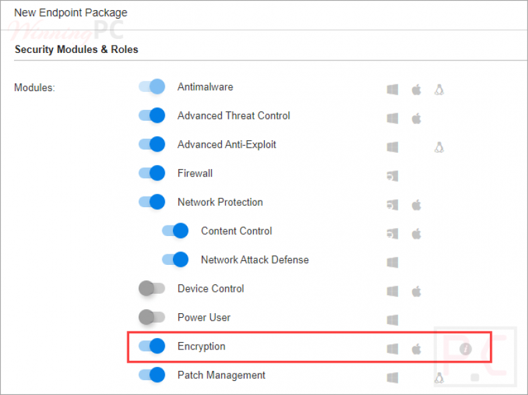Viewport: 528px width, 395px height.
Task: Enable the Power User toggle
Action: tap(152, 317)
